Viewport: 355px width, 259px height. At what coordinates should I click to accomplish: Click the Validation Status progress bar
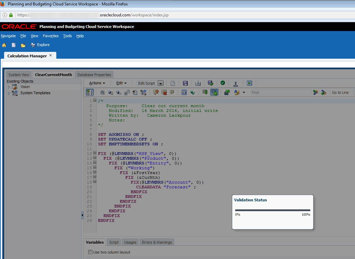click(x=272, y=210)
